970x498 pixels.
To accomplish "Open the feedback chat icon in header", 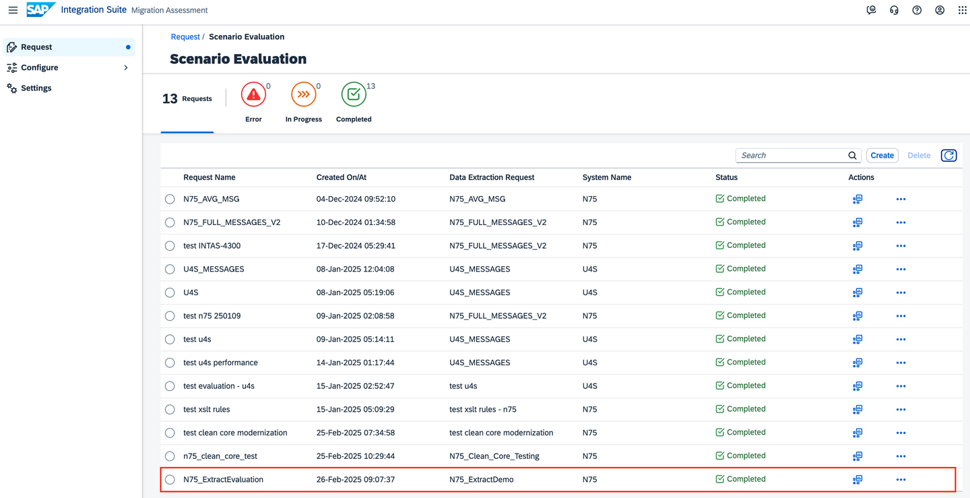I will [871, 10].
